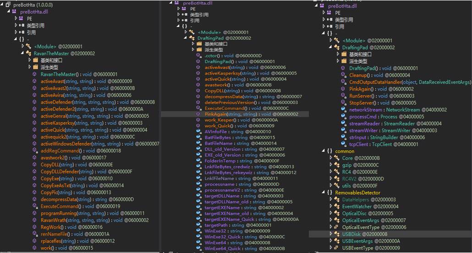Open the RC4V2 class
This screenshot has width=472, height=253.
click(x=351, y=179)
